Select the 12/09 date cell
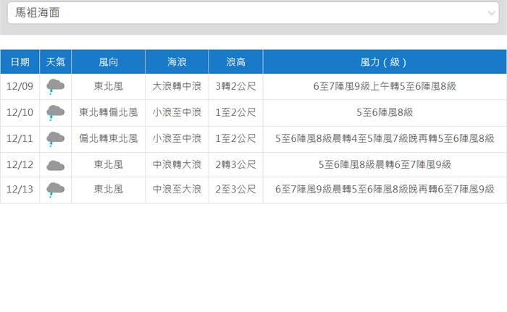 20,87
